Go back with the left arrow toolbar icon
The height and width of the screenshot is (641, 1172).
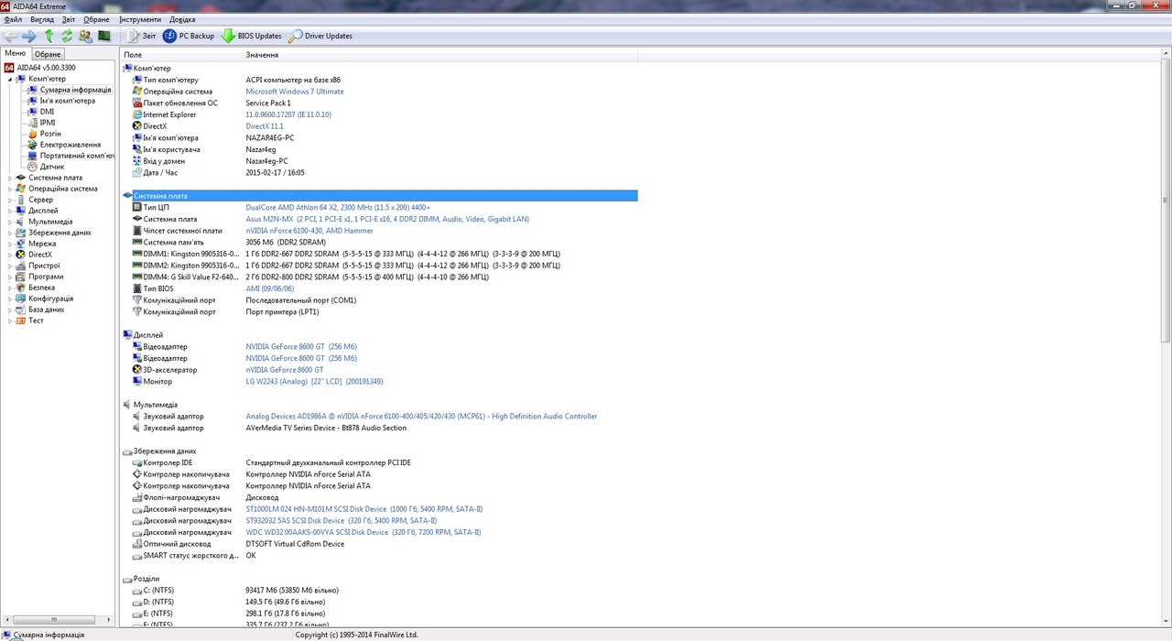(10, 36)
